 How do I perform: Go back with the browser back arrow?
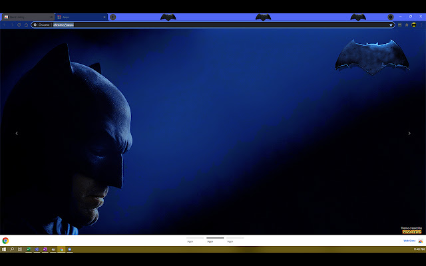[5, 25]
